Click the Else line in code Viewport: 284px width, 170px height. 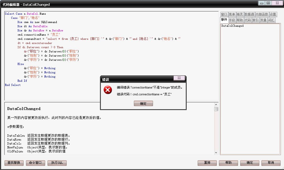point(21,64)
